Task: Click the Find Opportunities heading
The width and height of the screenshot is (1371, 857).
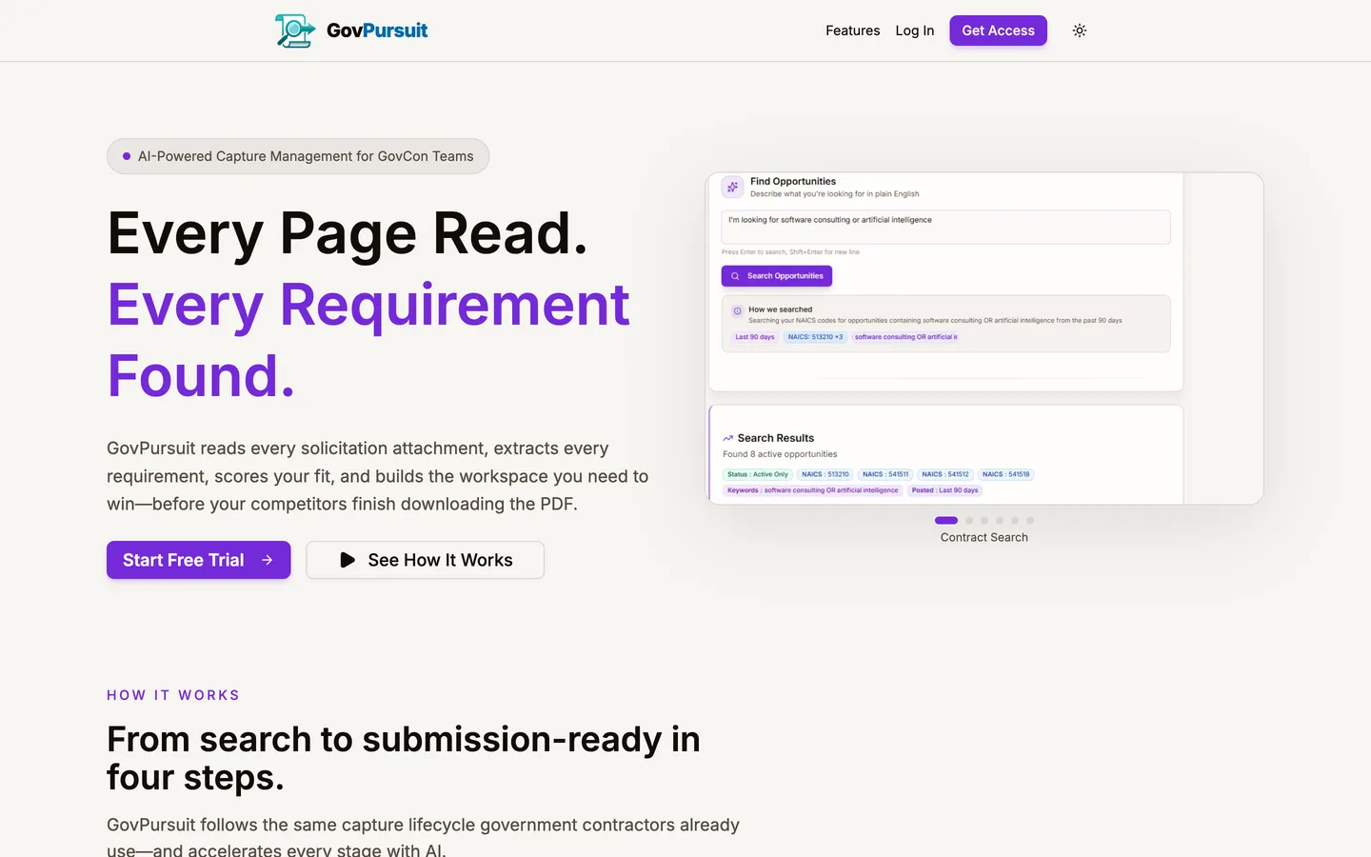Action: coord(793,181)
